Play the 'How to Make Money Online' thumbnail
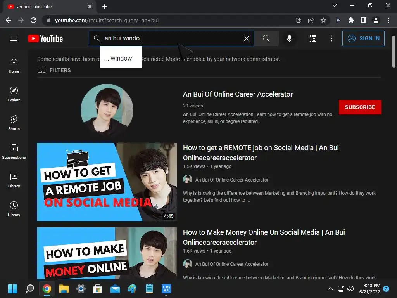The width and height of the screenshot is (397, 298). pos(107,253)
